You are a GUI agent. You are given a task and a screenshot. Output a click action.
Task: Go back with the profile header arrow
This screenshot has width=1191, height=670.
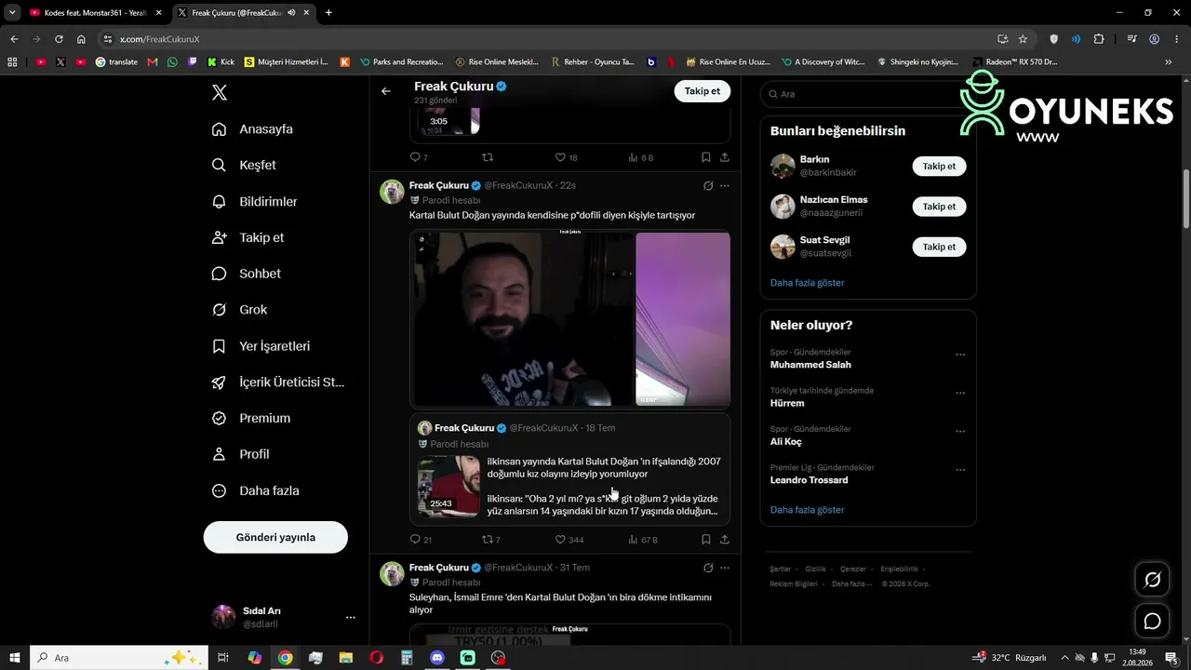tap(386, 91)
